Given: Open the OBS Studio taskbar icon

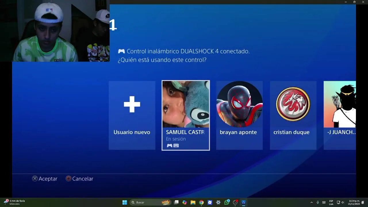Looking at the screenshot, I should point(235,202).
